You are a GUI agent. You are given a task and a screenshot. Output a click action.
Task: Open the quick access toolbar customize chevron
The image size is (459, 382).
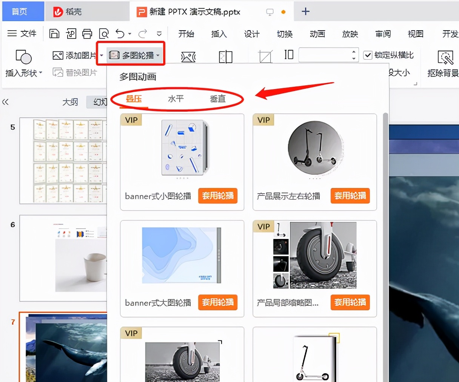[x=159, y=34]
